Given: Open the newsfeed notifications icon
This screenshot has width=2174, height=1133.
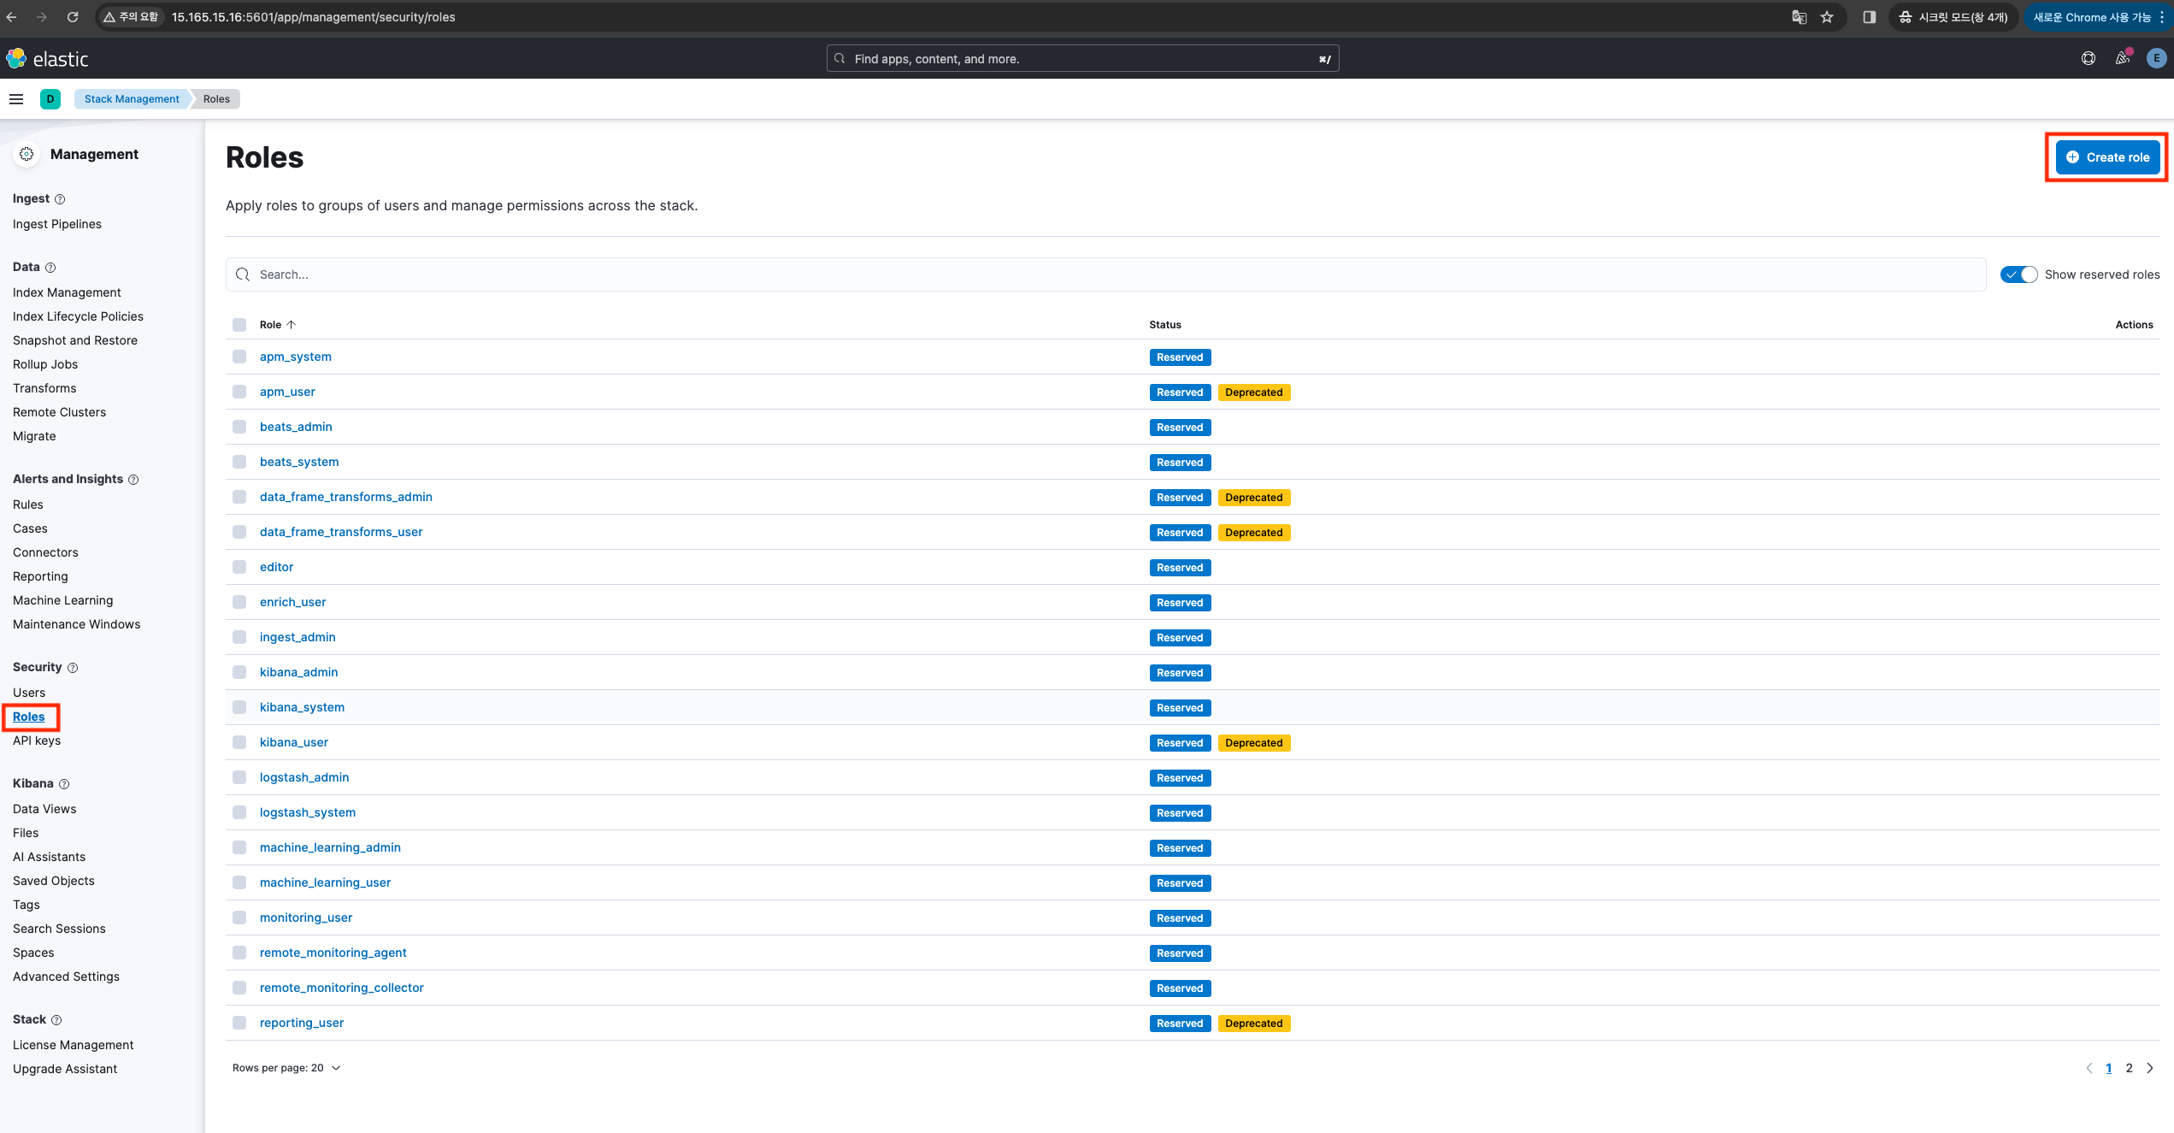Looking at the screenshot, I should click(x=2123, y=58).
